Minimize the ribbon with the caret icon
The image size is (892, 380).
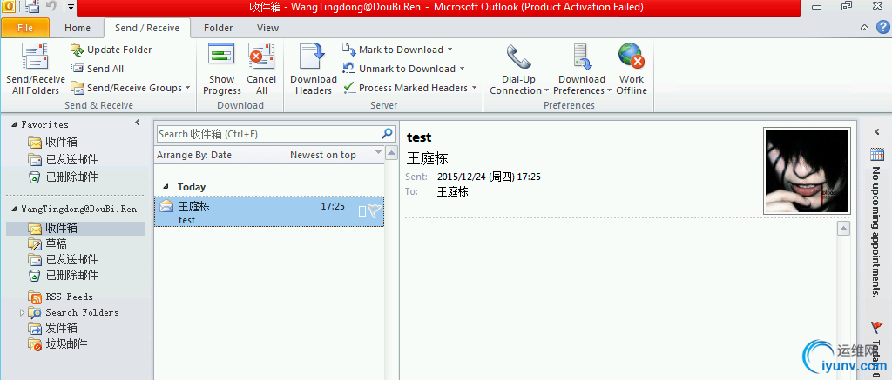point(865,27)
